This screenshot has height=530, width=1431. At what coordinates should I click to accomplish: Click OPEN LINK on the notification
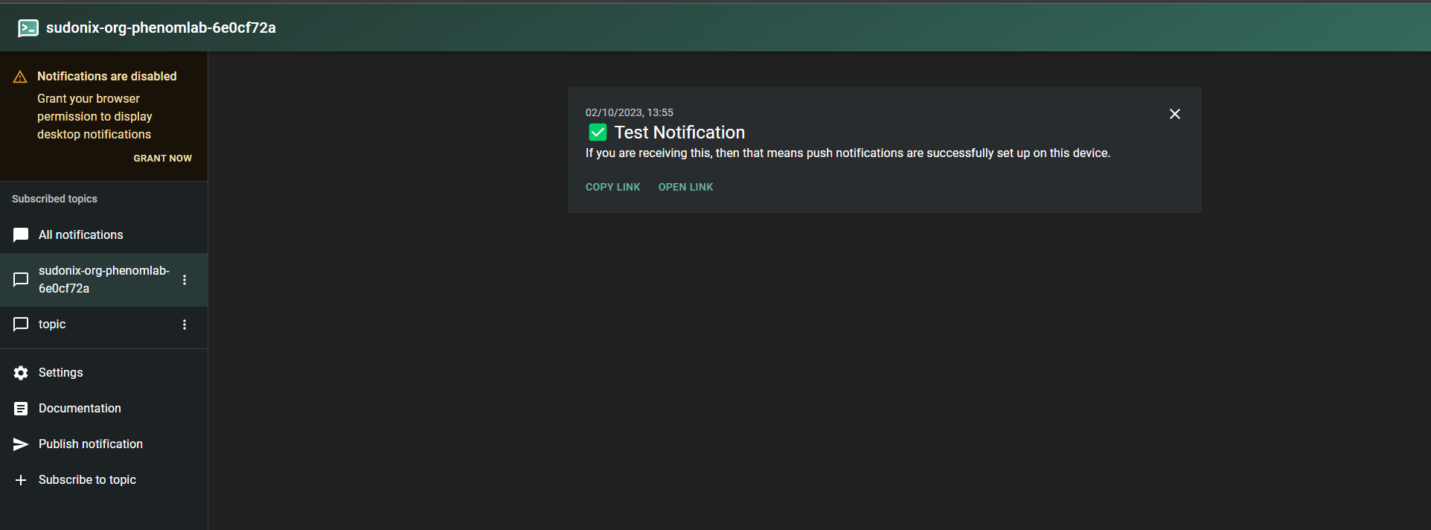[685, 187]
